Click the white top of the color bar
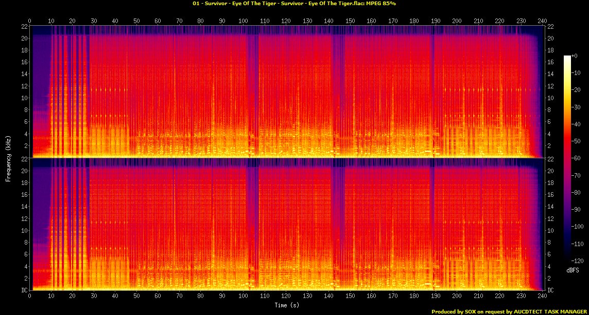Screen dimensions: 589x315 click(567, 57)
